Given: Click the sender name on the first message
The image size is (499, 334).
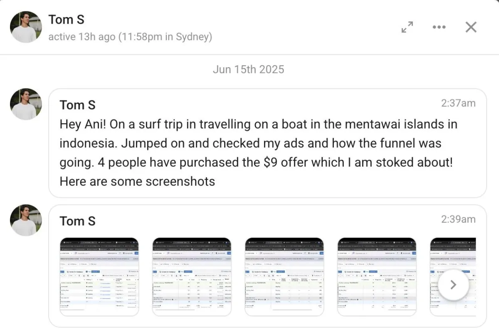Looking at the screenshot, I should pos(77,105).
